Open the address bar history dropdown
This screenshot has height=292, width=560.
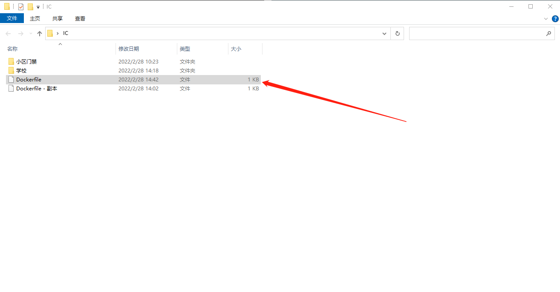click(384, 34)
